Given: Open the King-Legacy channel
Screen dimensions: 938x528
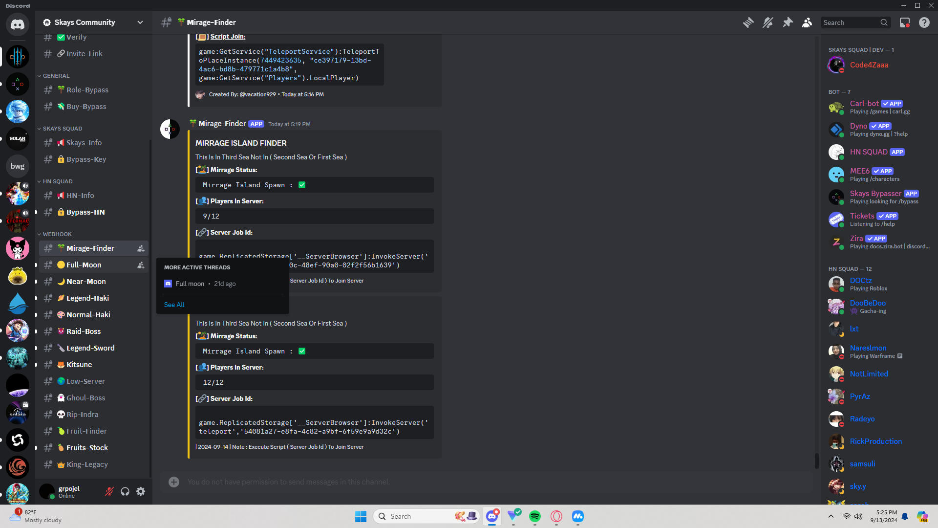Looking at the screenshot, I should (93, 464).
